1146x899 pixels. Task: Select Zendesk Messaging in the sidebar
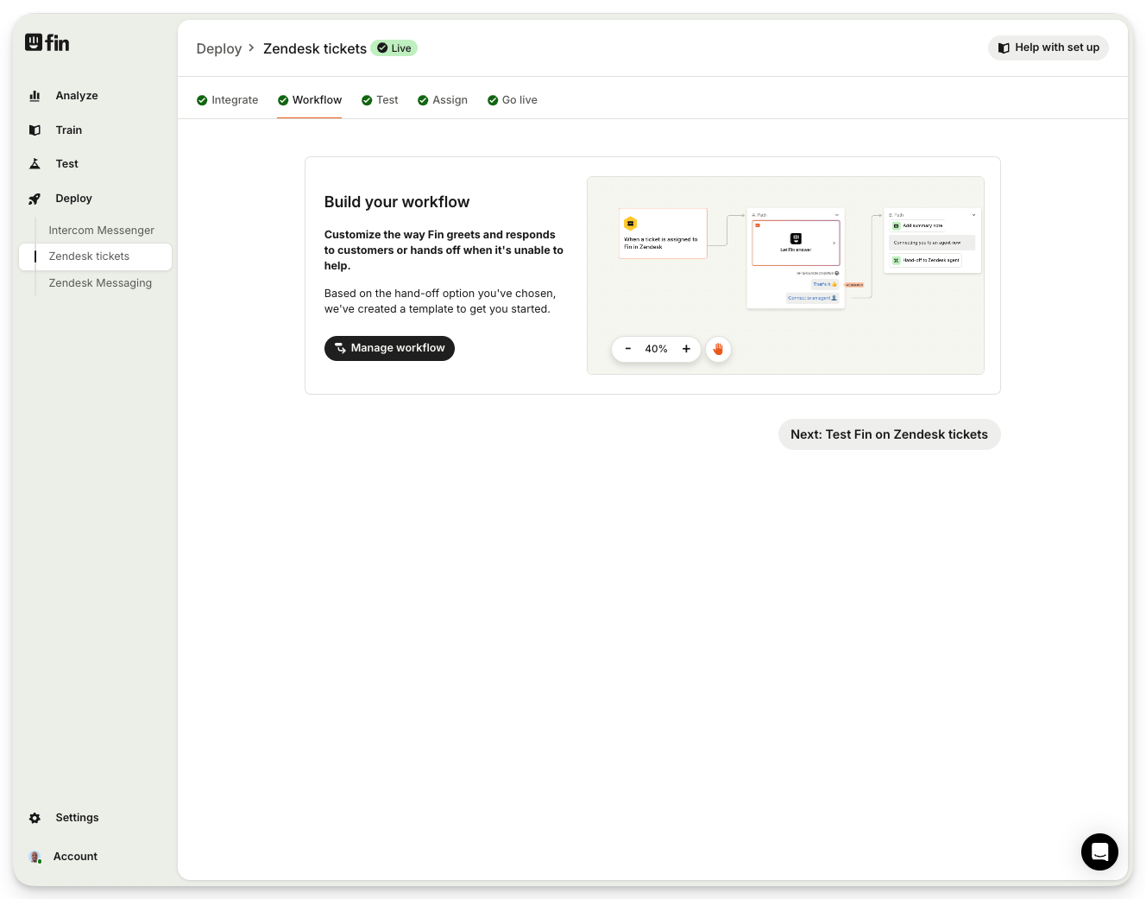click(x=100, y=283)
